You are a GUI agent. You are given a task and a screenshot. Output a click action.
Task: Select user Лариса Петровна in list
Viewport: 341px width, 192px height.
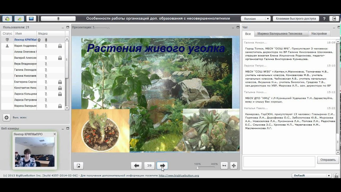[33, 100]
